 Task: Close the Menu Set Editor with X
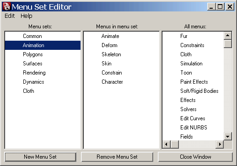click(230, 7)
